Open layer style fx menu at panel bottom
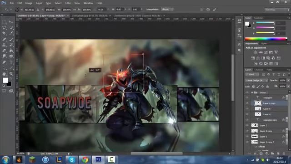Viewport: 291px width, 164px height. [x=256, y=154]
